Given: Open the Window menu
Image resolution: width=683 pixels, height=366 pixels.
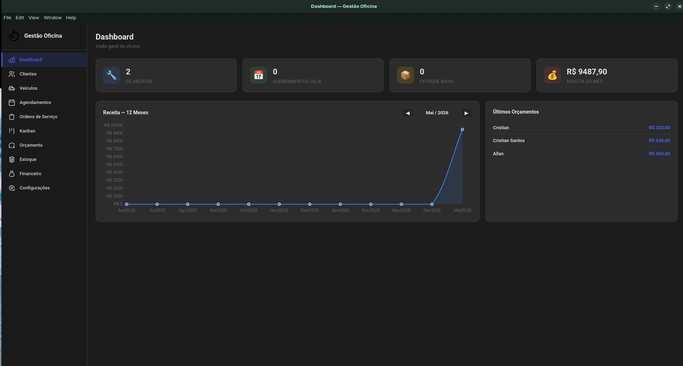Looking at the screenshot, I should point(53,17).
